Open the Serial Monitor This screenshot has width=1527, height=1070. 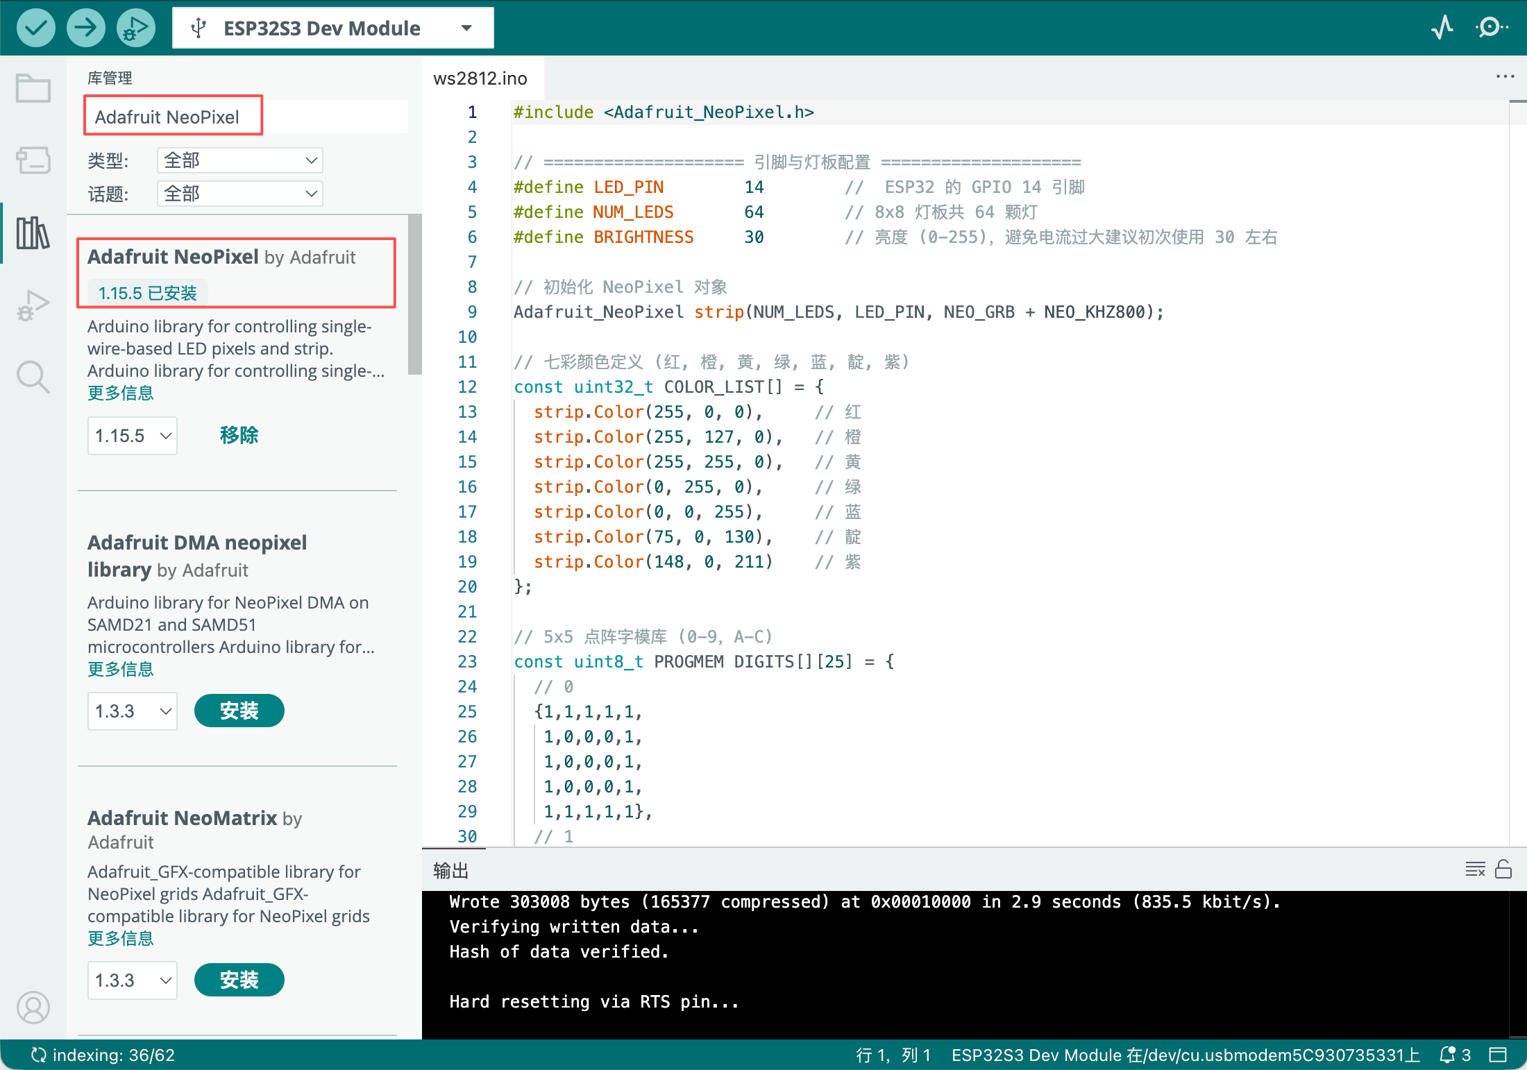click(x=1491, y=28)
